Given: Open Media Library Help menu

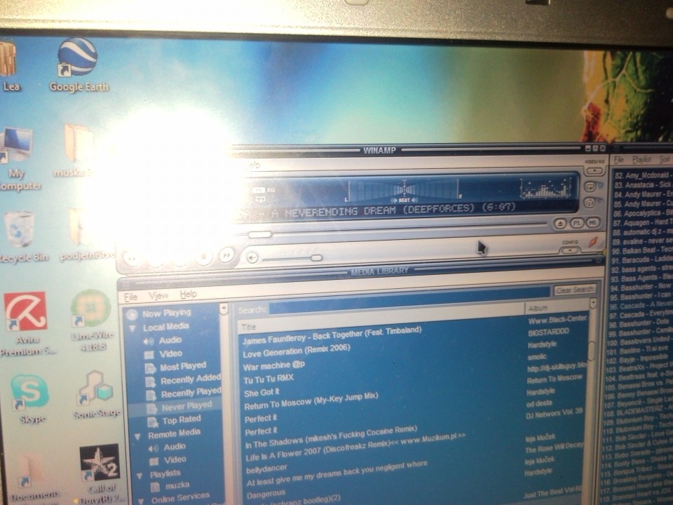Looking at the screenshot, I should pos(188,294).
